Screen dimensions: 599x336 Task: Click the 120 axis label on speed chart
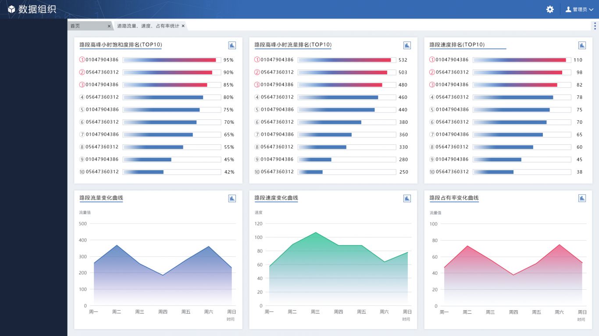258,224
